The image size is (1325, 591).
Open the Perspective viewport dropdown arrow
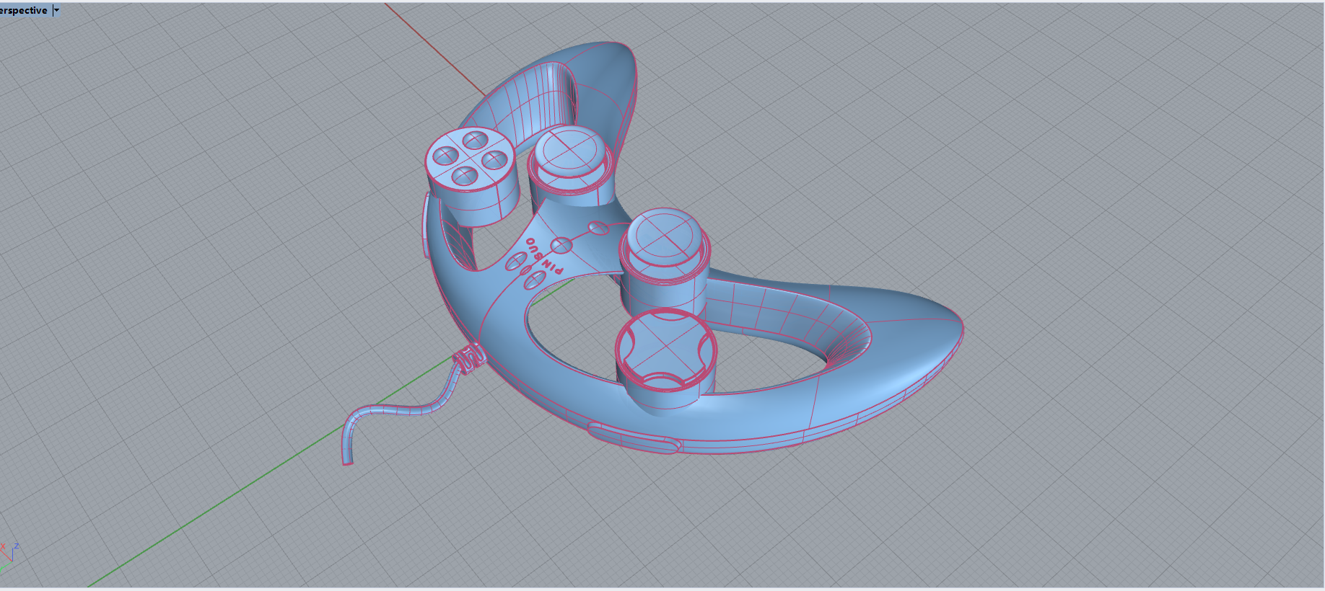click(x=56, y=10)
